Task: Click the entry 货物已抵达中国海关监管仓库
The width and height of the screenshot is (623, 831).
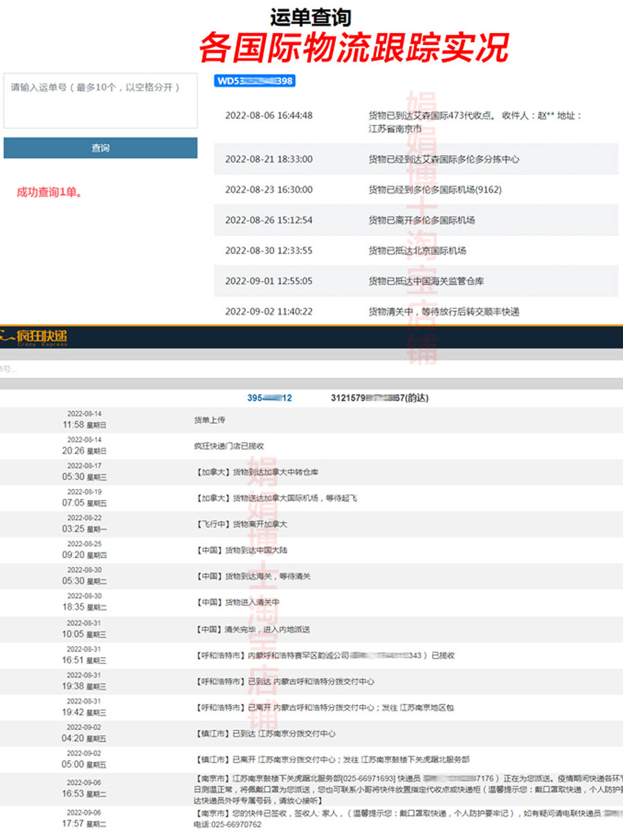Action: 426,281
